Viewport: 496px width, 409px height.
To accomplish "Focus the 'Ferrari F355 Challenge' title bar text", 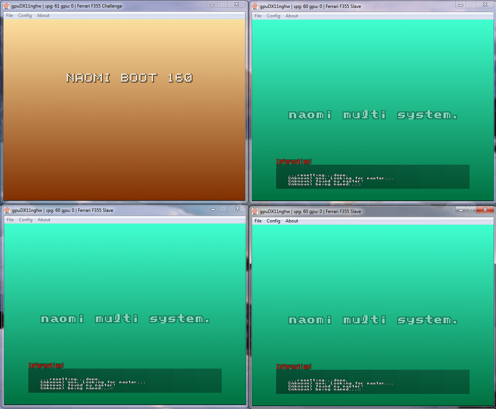I will (x=99, y=6).
